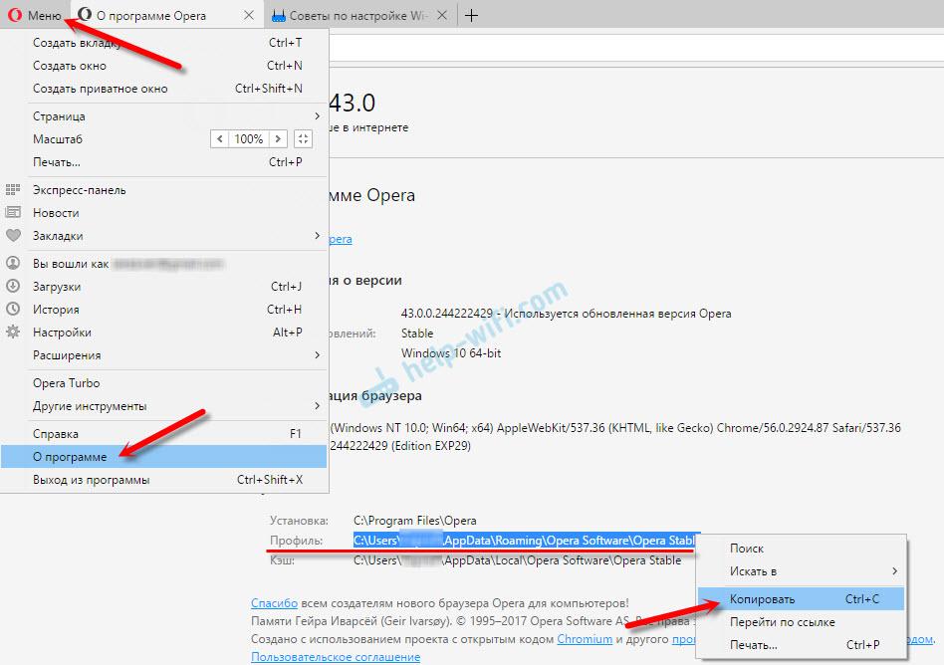
Task: Open Загрузки menu entry
Action: (164, 287)
